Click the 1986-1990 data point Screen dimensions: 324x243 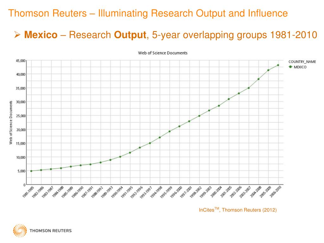click(x=81, y=165)
